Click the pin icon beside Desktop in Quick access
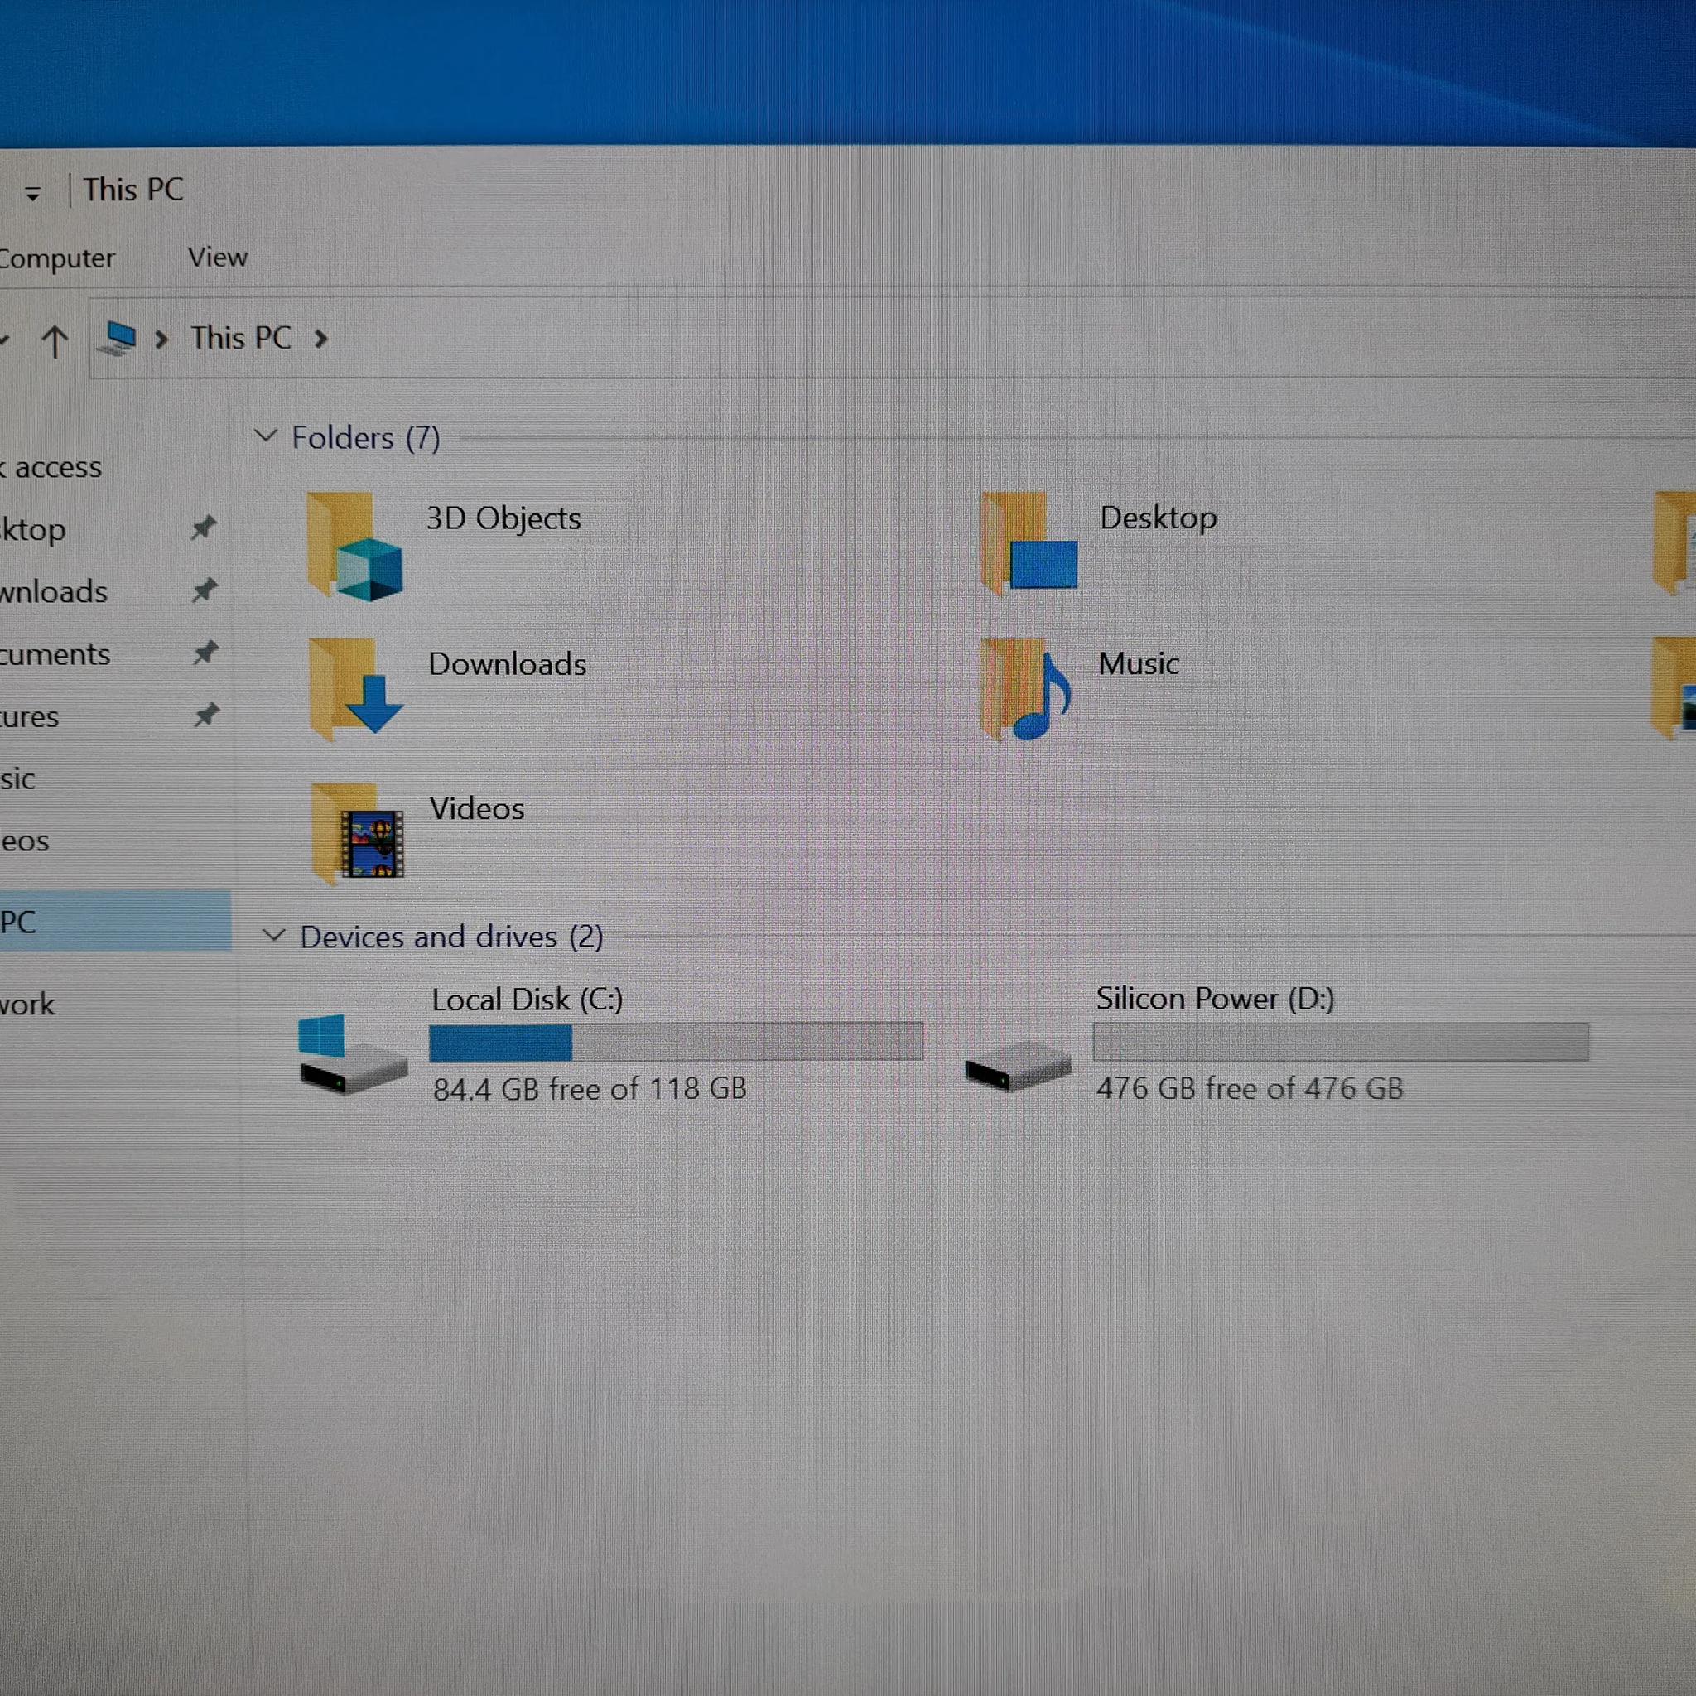The height and width of the screenshot is (1696, 1696). click(x=204, y=528)
